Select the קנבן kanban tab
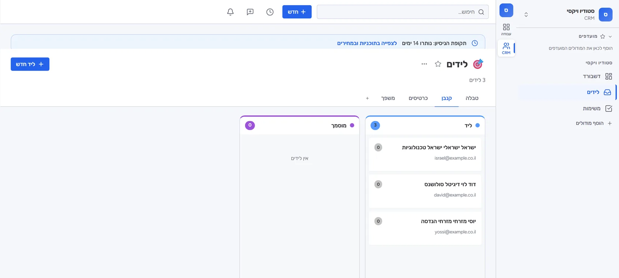 (x=447, y=98)
